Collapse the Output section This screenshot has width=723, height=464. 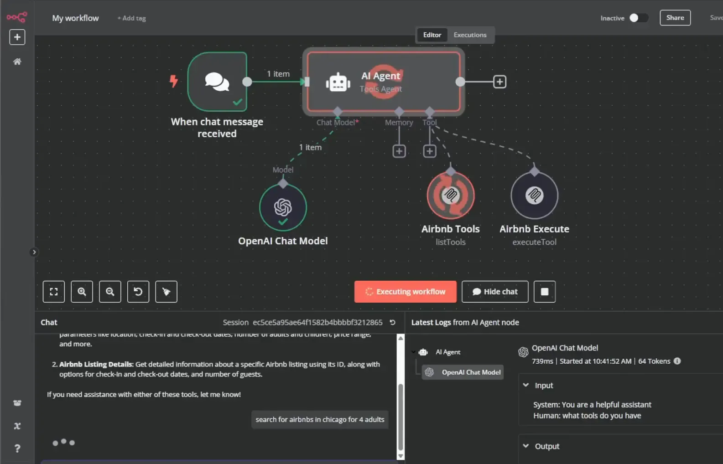coord(526,446)
